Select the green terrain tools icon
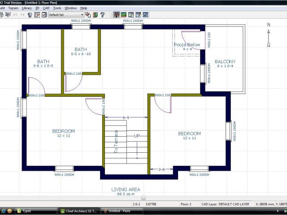This screenshot has width=287, height=215. 124,15
